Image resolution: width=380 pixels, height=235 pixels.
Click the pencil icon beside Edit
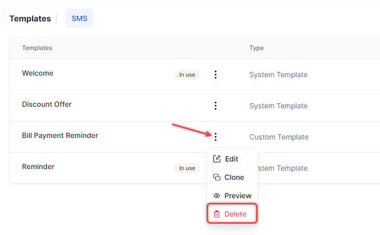(217, 159)
